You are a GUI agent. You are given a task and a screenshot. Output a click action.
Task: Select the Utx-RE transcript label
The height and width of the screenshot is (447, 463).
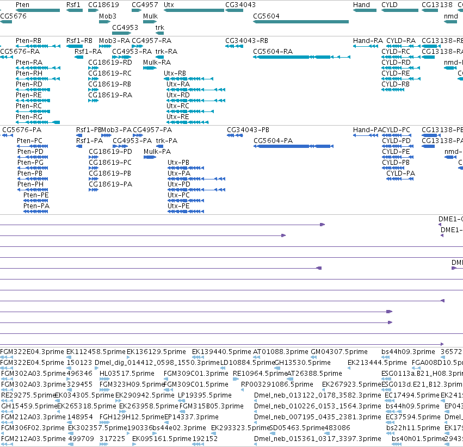pos(178,117)
